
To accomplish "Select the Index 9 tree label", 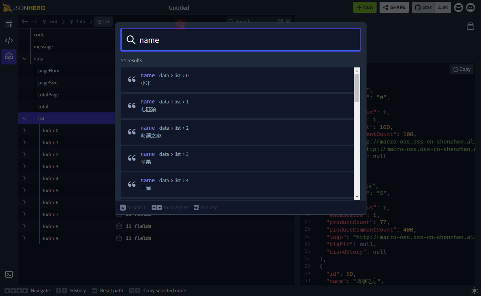I will tap(51, 238).
